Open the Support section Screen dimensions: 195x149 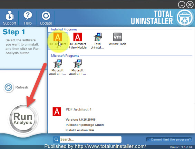(10, 18)
